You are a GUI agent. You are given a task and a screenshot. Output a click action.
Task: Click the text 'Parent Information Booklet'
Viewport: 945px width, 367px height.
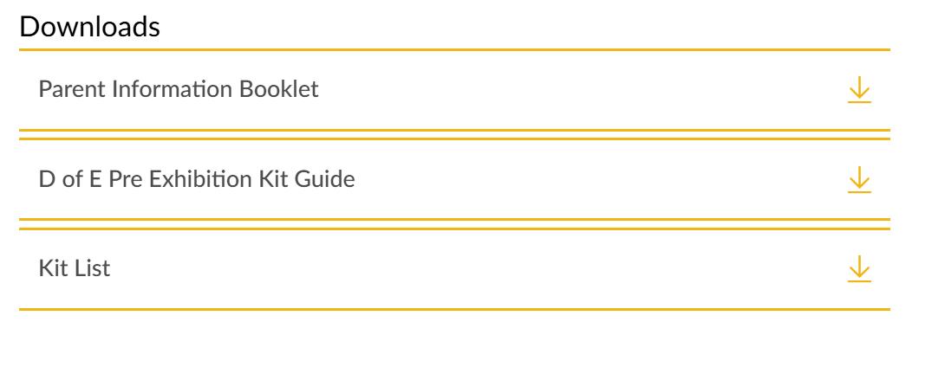[179, 89]
